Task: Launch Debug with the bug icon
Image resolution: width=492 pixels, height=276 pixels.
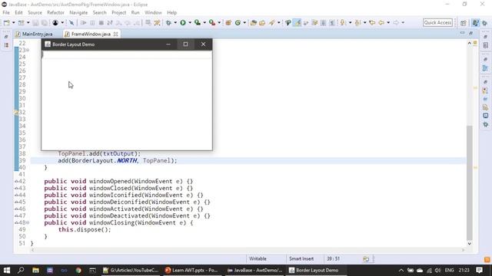Action: click(169, 22)
